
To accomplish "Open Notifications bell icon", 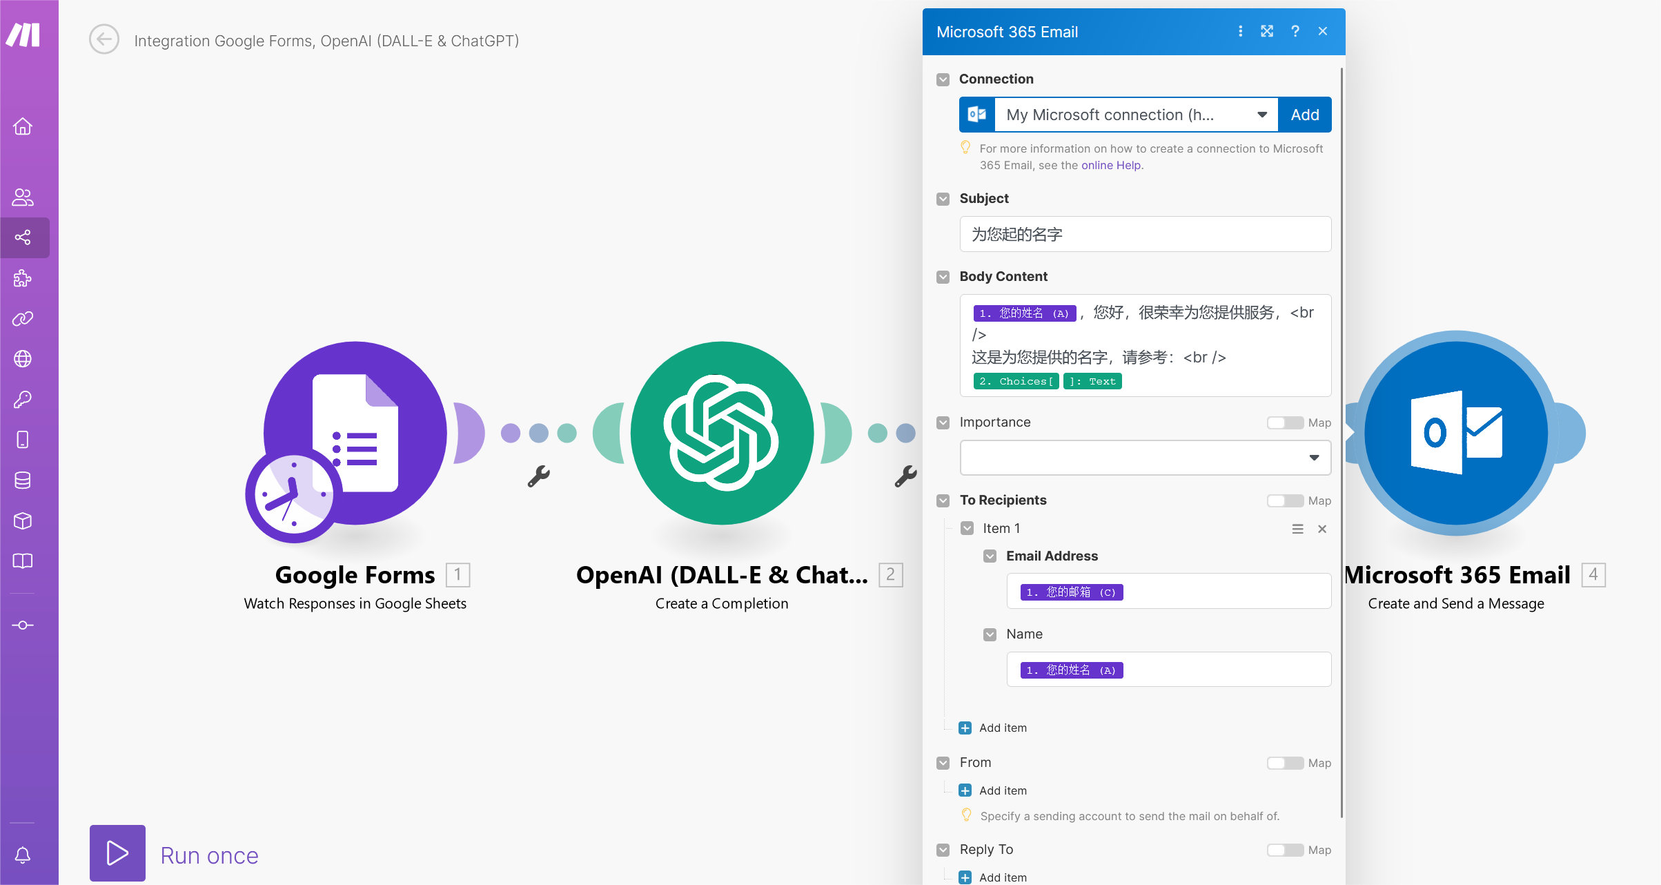I will [x=23, y=855].
